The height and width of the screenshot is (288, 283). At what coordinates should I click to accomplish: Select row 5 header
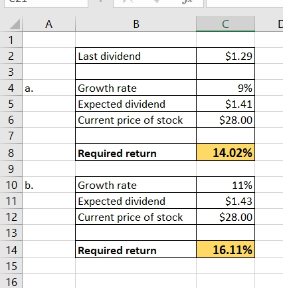pyautogui.click(x=11, y=104)
